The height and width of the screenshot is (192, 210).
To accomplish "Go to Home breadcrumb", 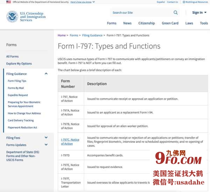I will click(62, 35).
